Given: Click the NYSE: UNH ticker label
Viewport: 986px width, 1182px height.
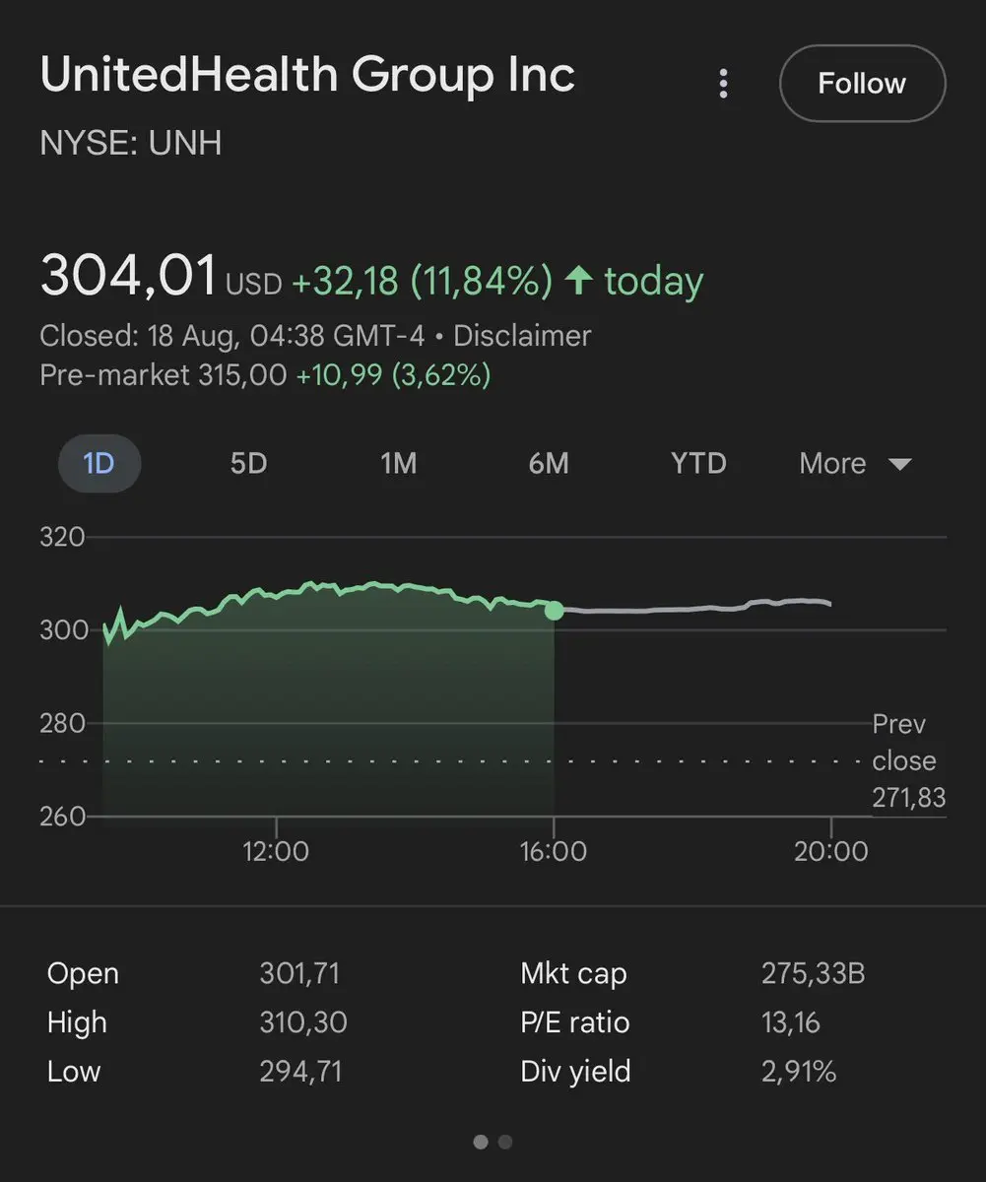Looking at the screenshot, I should pyautogui.click(x=130, y=144).
